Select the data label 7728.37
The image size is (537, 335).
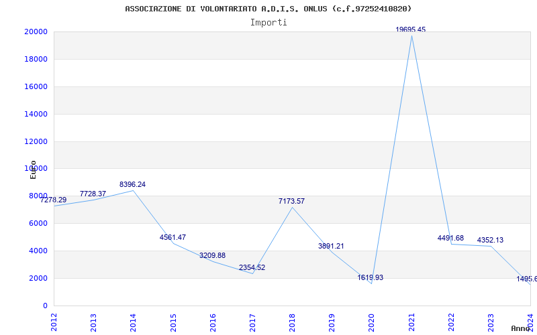[x=93, y=194]
